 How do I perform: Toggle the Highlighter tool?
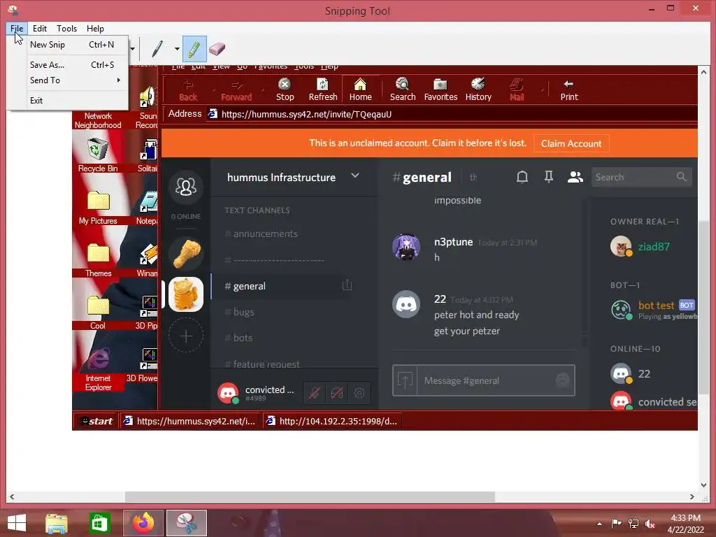point(194,48)
